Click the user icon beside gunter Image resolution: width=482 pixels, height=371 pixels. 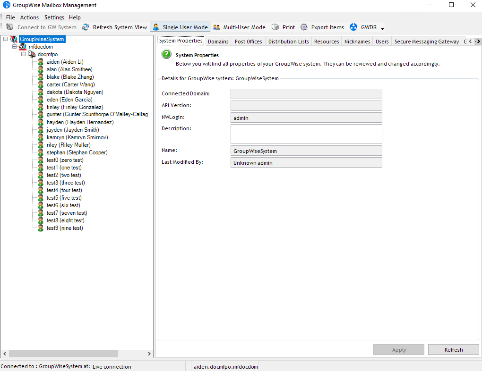point(41,115)
